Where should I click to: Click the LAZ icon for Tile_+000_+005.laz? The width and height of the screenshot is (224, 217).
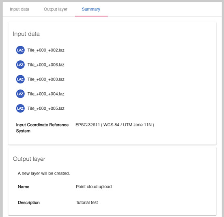tap(20, 108)
